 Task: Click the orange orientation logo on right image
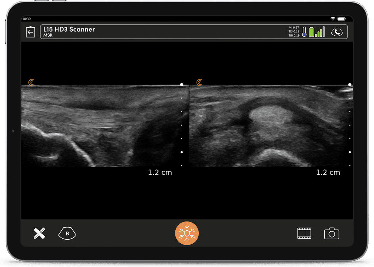pyautogui.click(x=199, y=83)
